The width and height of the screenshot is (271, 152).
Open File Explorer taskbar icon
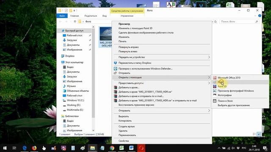click(x=92, y=148)
